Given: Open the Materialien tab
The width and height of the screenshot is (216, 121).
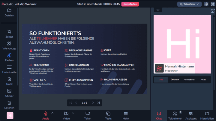Looking at the screenshot, I should 207,116.
